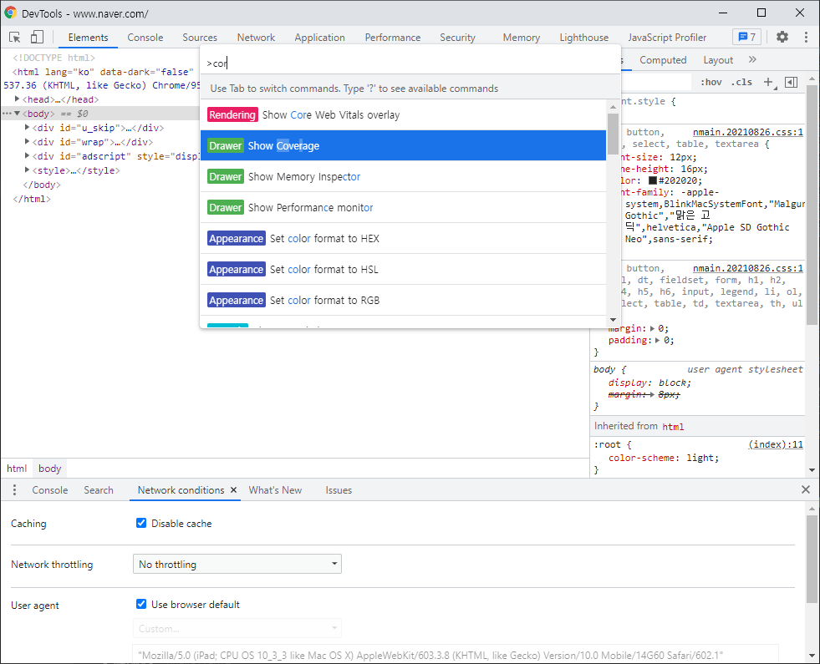Viewport: 820px width, 664px height.
Task: Open the Network throttling dropdown
Action: (x=237, y=564)
